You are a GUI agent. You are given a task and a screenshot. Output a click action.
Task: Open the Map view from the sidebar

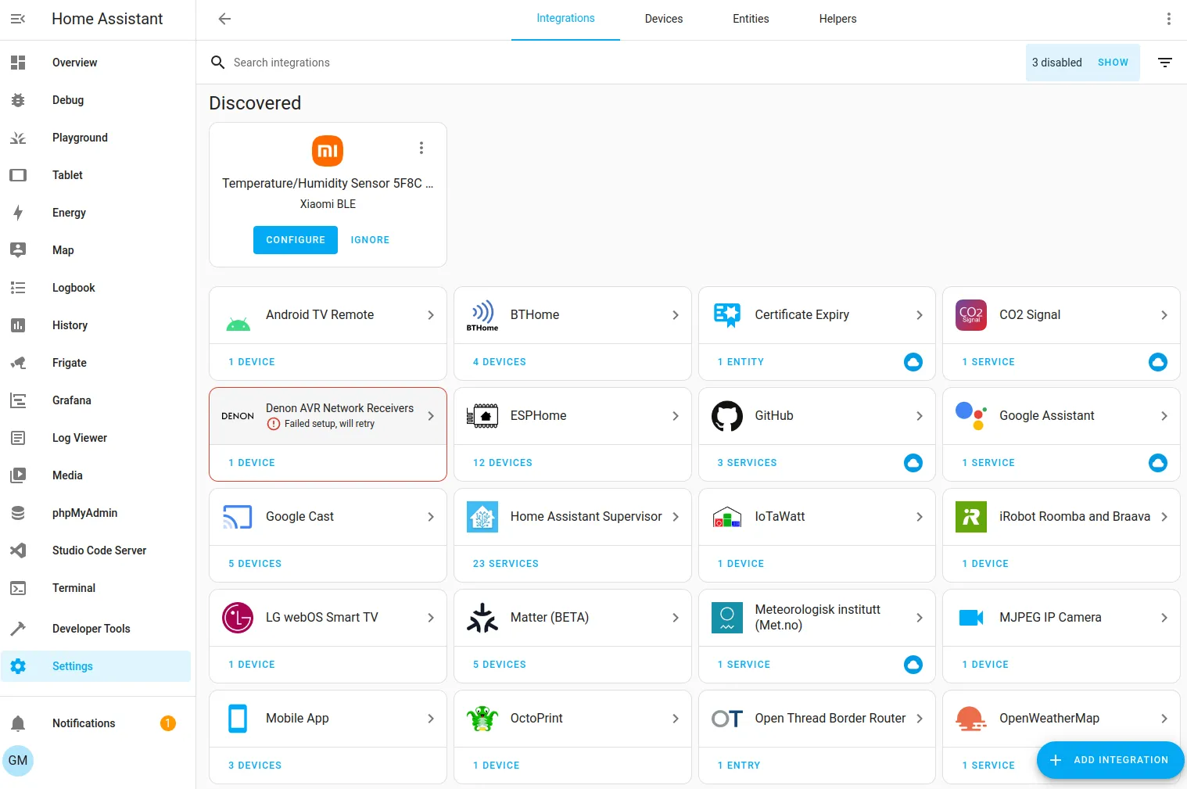pyautogui.click(x=63, y=250)
